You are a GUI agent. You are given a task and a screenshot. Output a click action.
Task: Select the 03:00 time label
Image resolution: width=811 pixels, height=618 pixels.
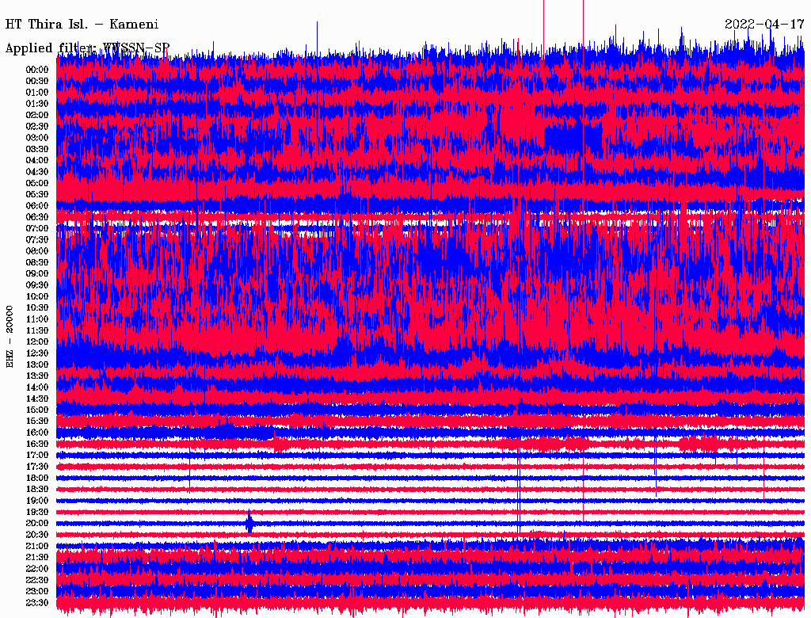click(37, 138)
